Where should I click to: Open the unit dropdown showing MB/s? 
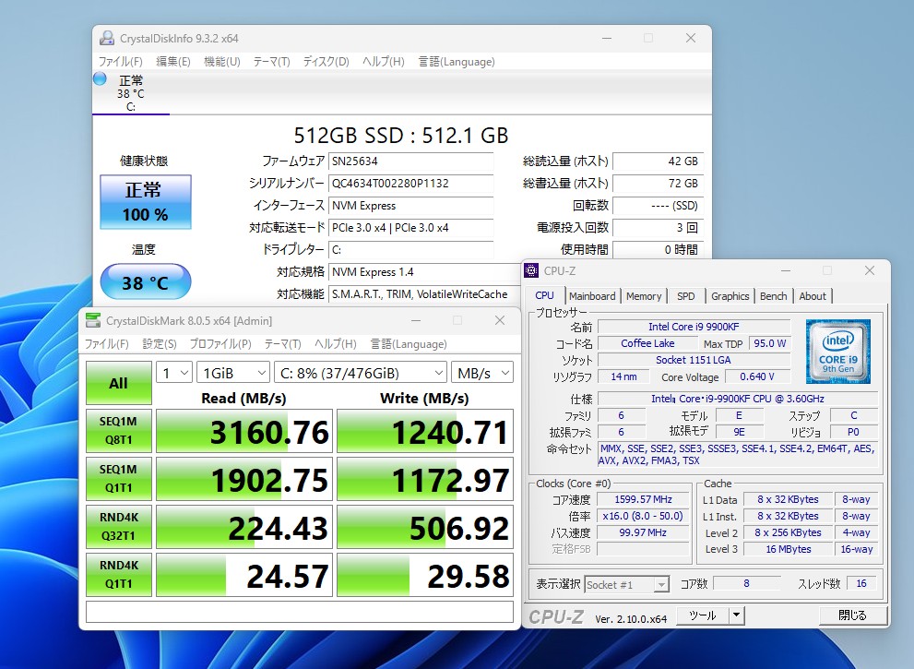click(482, 373)
